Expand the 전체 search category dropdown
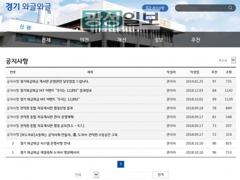240x180 pixels. (86, 175)
